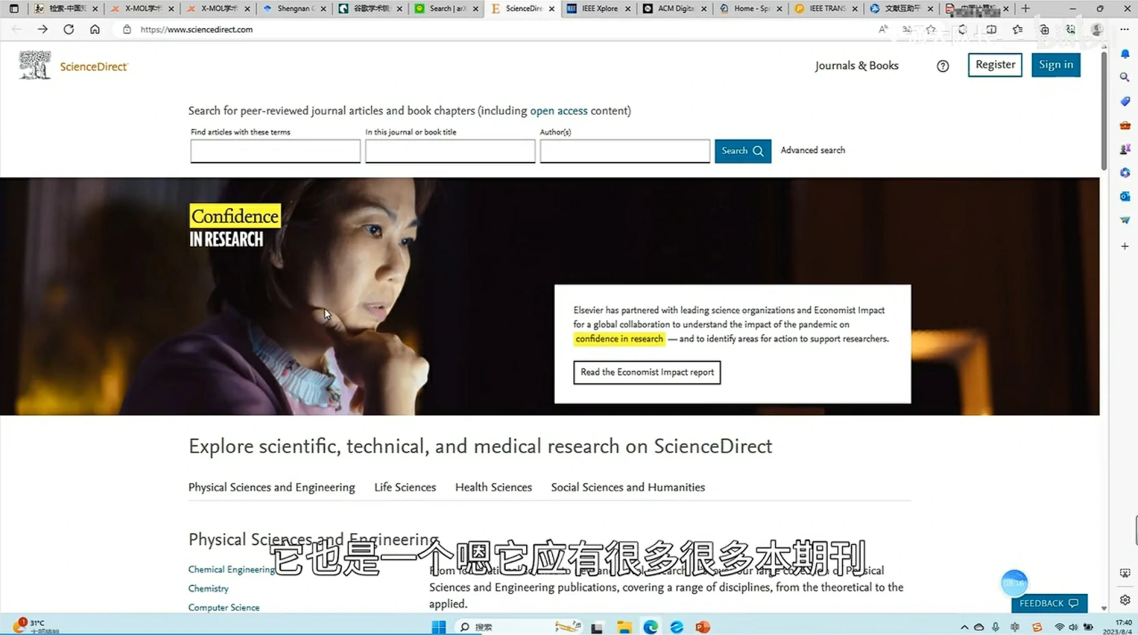The width and height of the screenshot is (1138, 635).
Task: Open the new tab plus button
Action: point(1025,9)
